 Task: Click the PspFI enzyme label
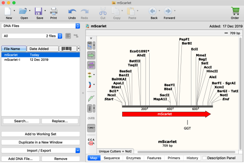pyautogui.click(x=184, y=39)
